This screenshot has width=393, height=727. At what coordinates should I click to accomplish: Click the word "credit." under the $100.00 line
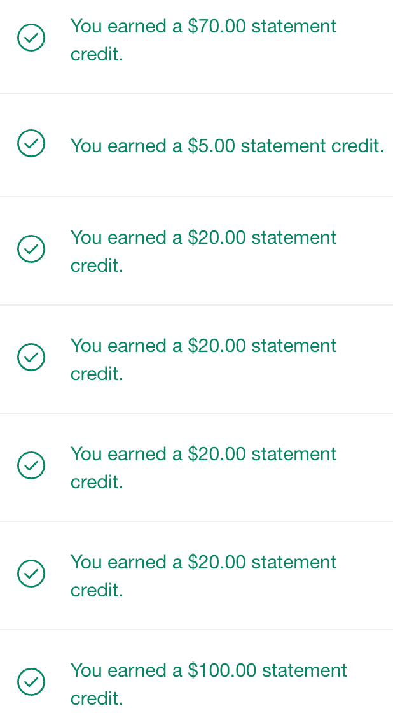pos(97,699)
